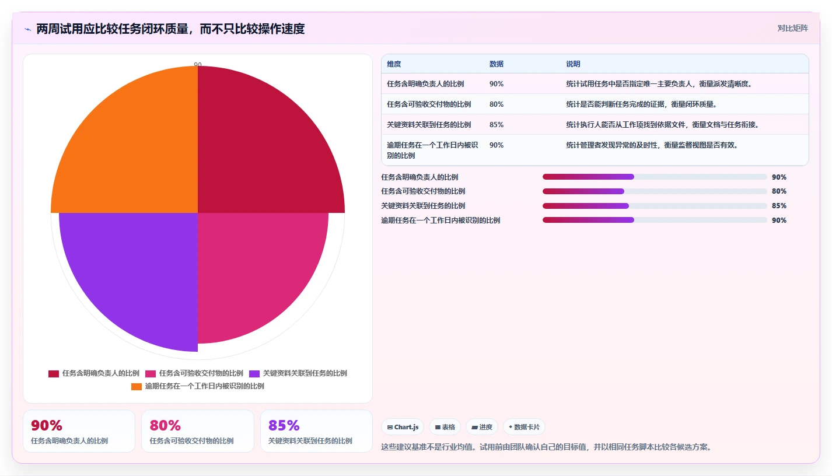
Task: Open the 85% data card
Action: click(316, 431)
